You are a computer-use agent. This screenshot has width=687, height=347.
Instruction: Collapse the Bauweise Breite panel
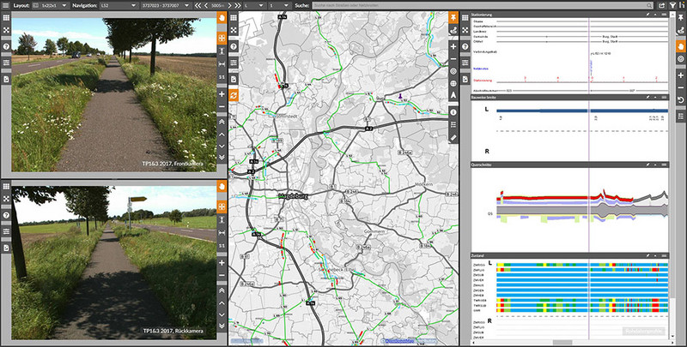(x=655, y=97)
